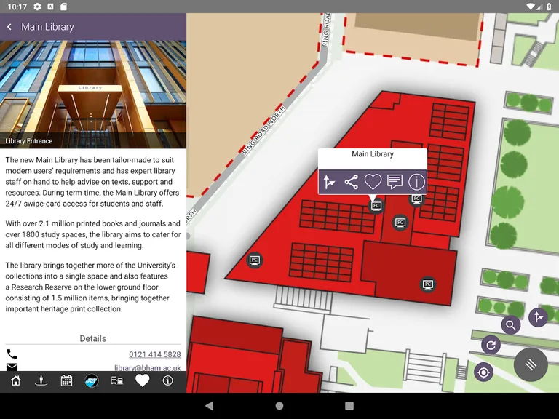Tap Android recent apps button

pyautogui.click(x=349, y=405)
